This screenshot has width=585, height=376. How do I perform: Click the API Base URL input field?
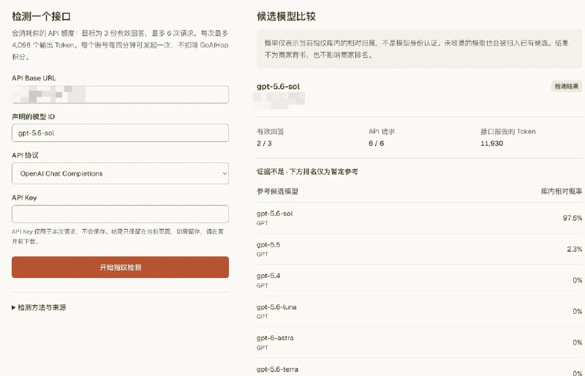coord(120,94)
